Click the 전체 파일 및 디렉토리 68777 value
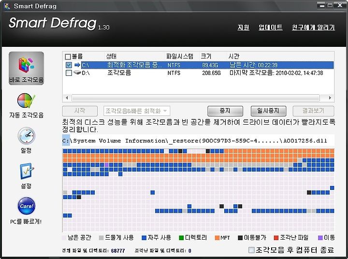348x259 pixels. [118, 251]
